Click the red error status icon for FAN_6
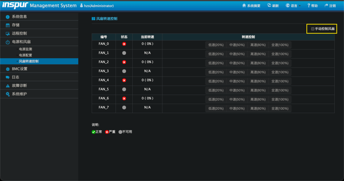 pos(124,98)
